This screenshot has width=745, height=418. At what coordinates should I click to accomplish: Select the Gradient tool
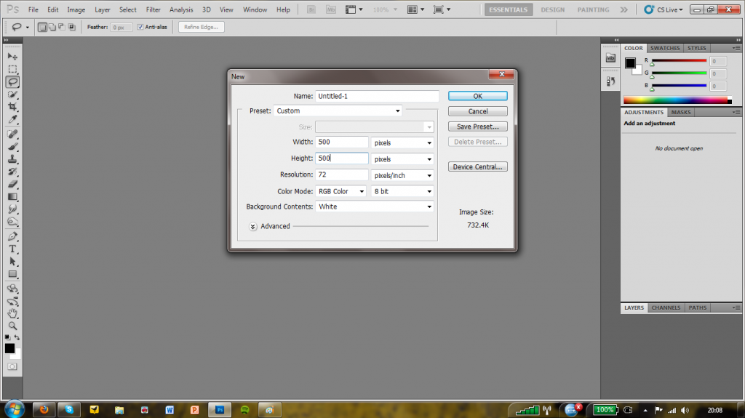pos(12,197)
